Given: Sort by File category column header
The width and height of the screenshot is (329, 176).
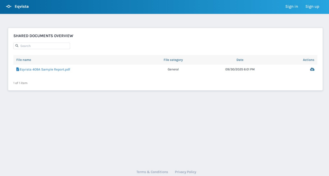Looking at the screenshot, I should [173, 60].
